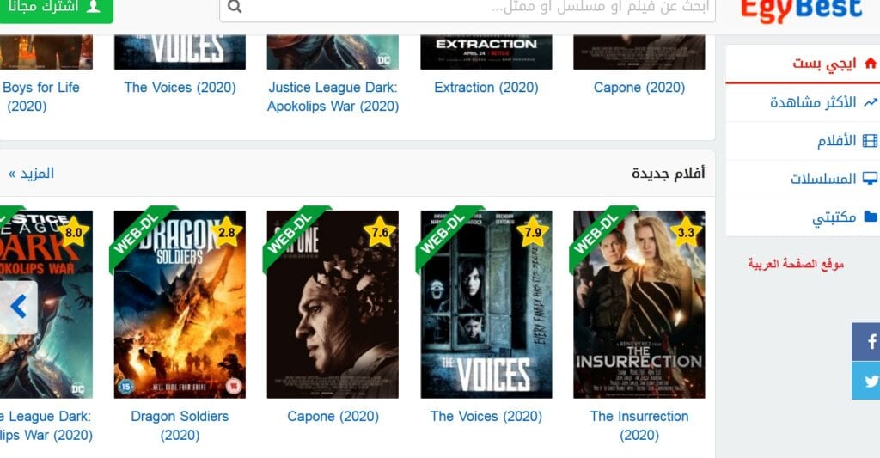Click the green اشترك مجانا button
The height and width of the screenshot is (458, 880).
[55, 8]
